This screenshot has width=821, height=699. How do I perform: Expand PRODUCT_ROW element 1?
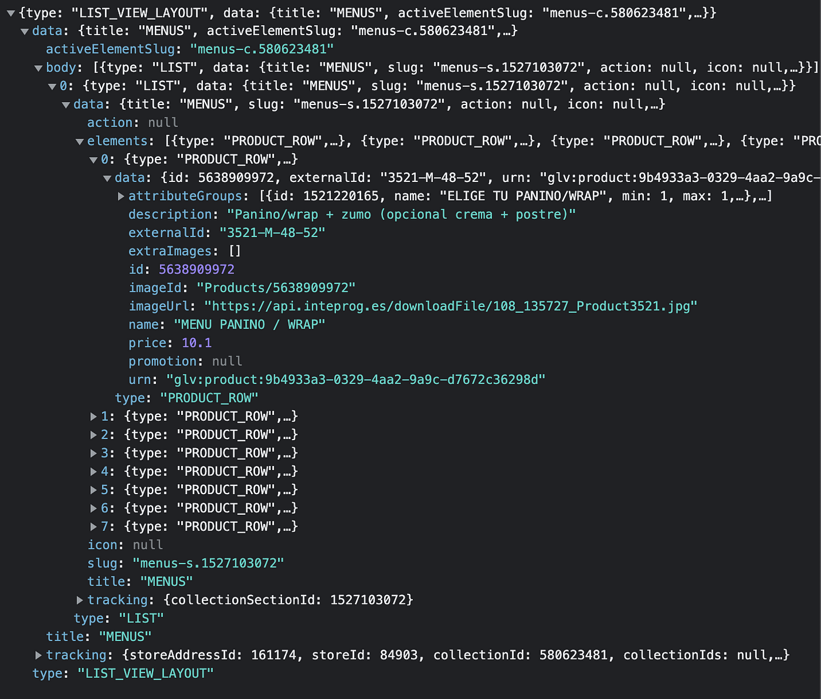[x=93, y=416]
